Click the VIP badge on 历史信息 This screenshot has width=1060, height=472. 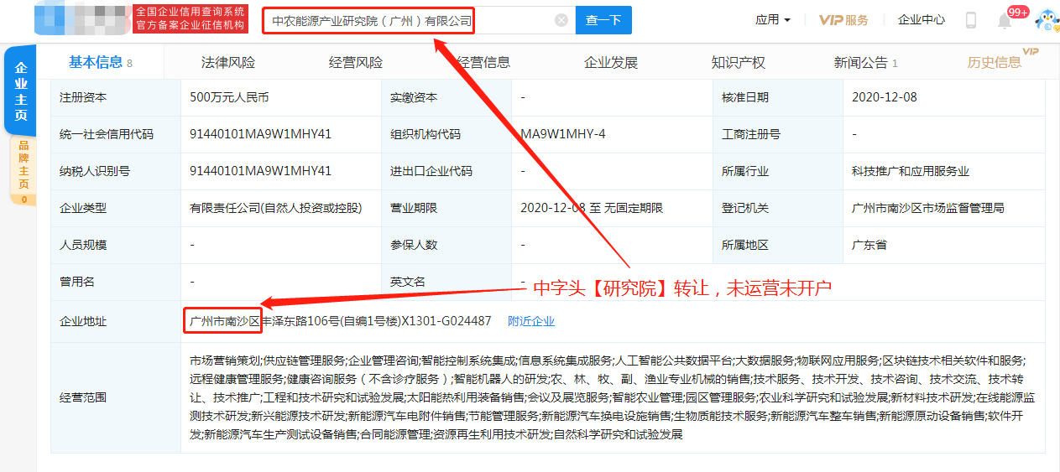(x=1031, y=52)
